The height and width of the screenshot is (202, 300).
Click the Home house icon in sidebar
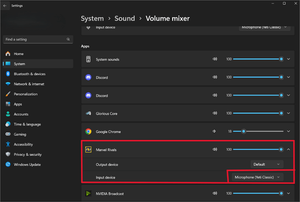point(8,53)
